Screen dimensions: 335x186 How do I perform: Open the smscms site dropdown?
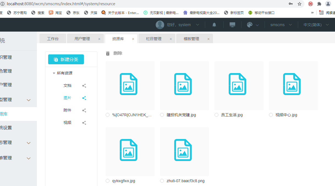(x=281, y=25)
